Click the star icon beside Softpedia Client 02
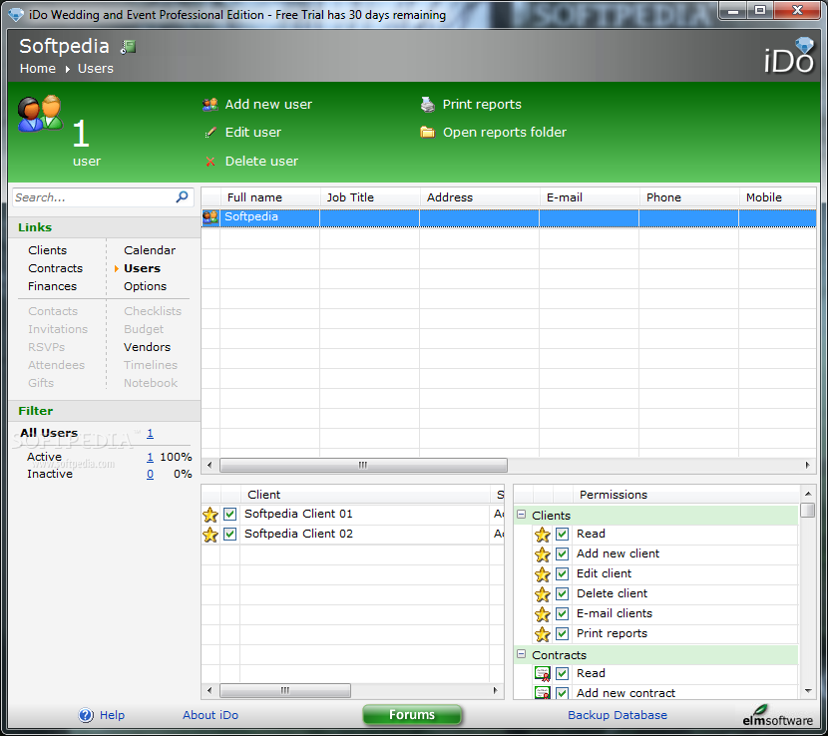Image resolution: width=828 pixels, height=736 pixels. click(210, 535)
